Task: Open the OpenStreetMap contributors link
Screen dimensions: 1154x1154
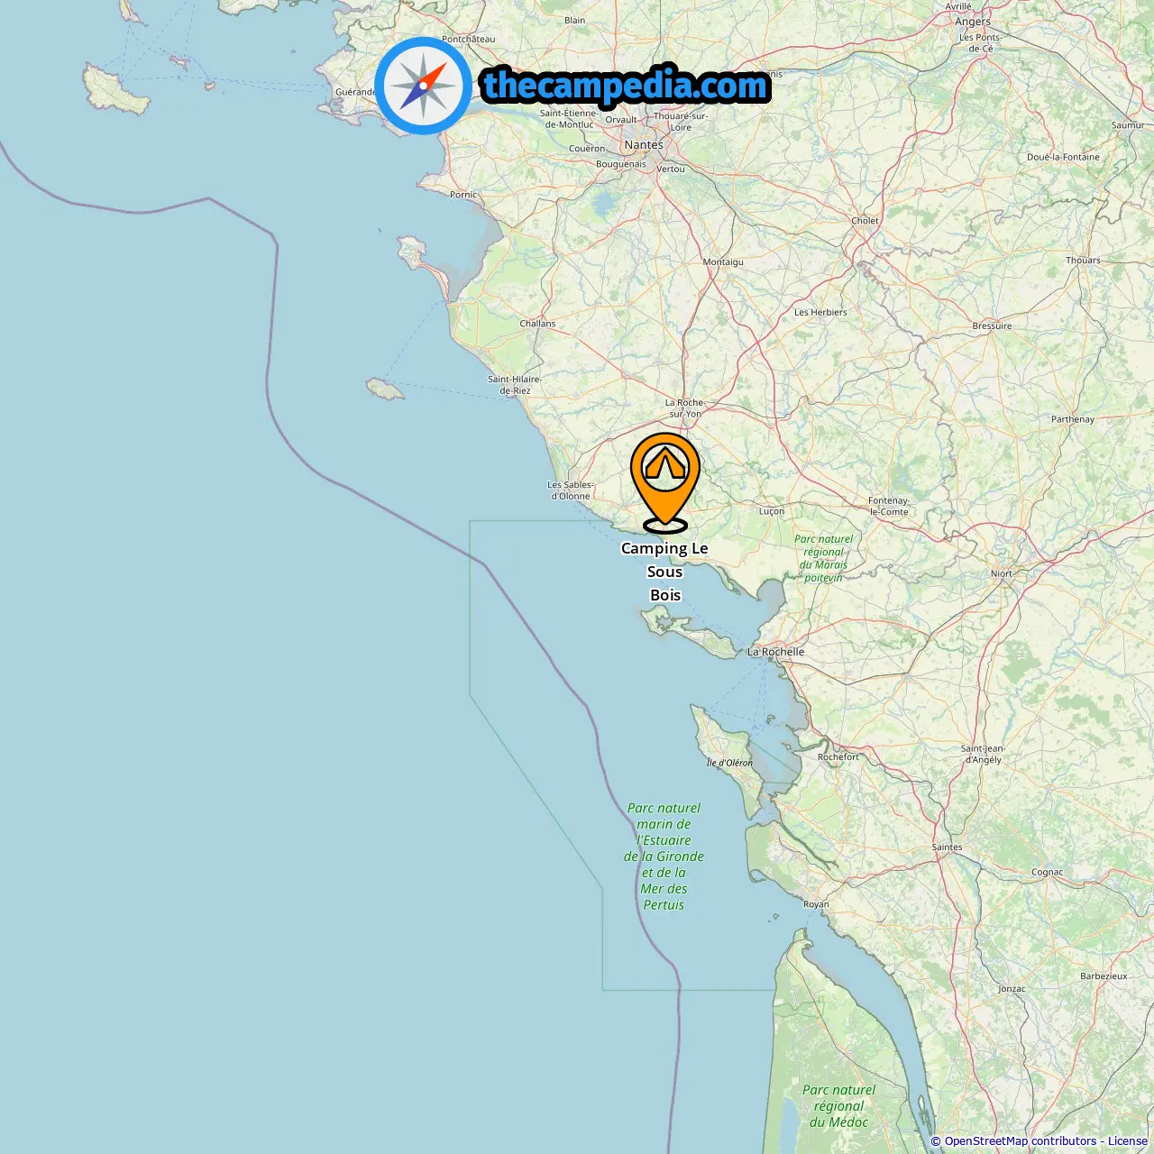Action: point(1021,1141)
